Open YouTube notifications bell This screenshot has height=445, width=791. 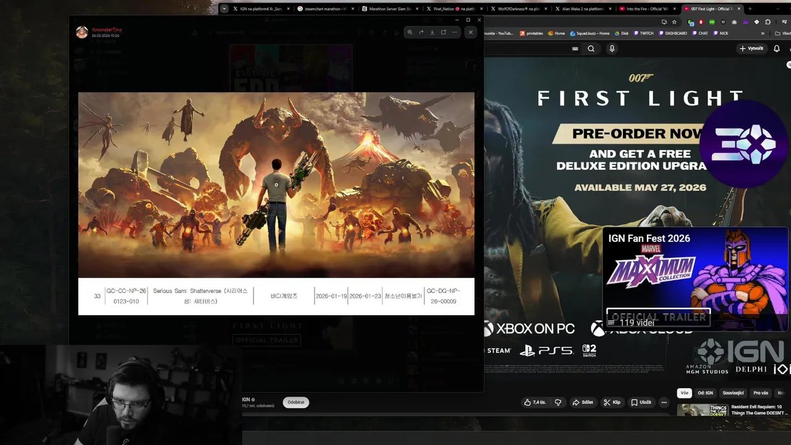(x=777, y=48)
